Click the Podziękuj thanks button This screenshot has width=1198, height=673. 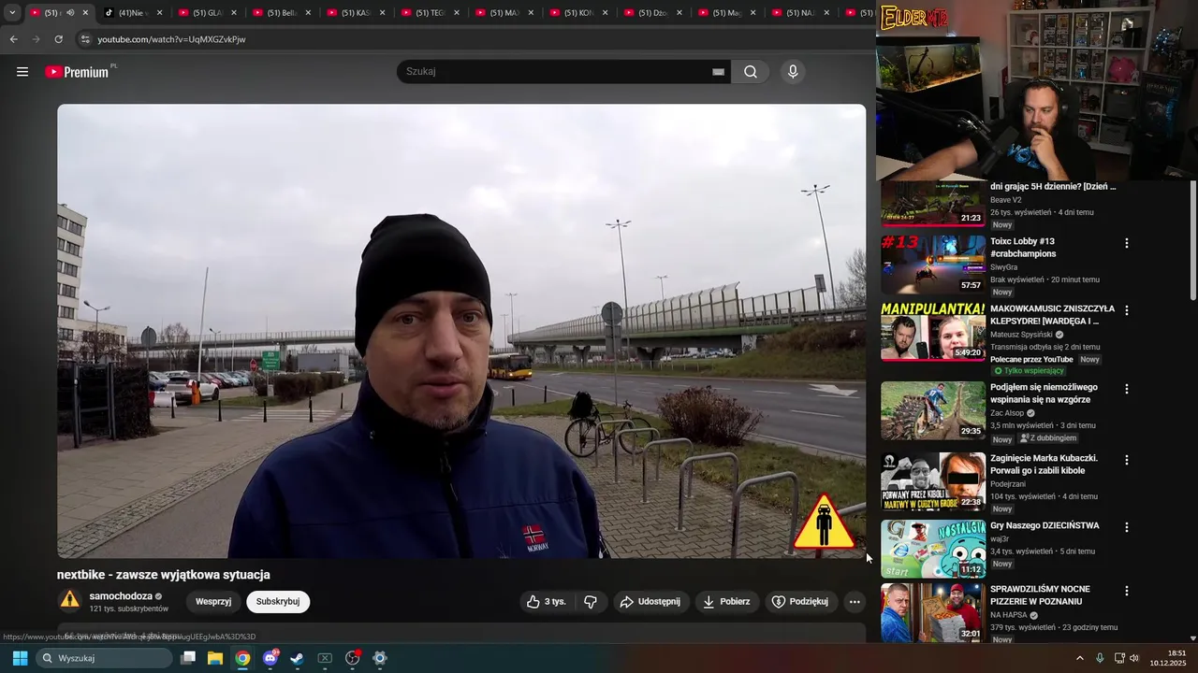[x=801, y=602]
